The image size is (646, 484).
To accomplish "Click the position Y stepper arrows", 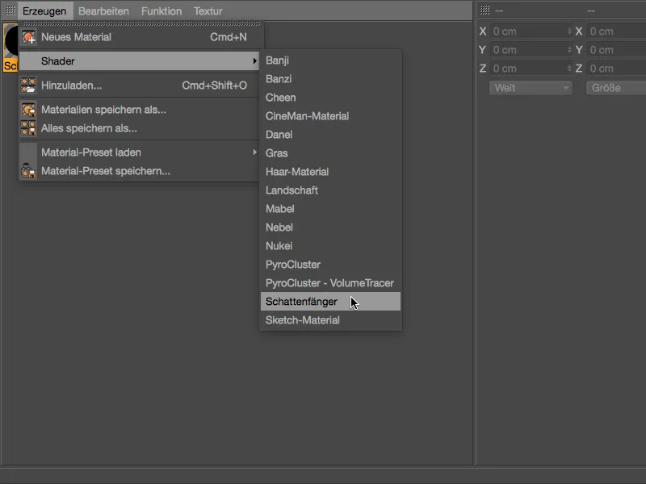I will point(569,50).
